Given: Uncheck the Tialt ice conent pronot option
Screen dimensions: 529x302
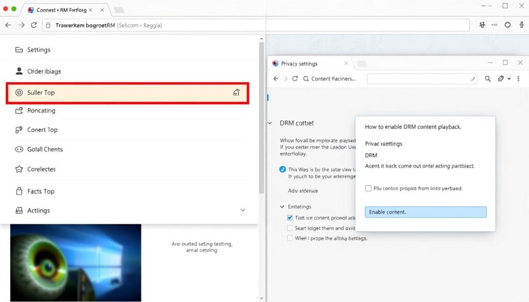Looking at the screenshot, I should 290,217.
